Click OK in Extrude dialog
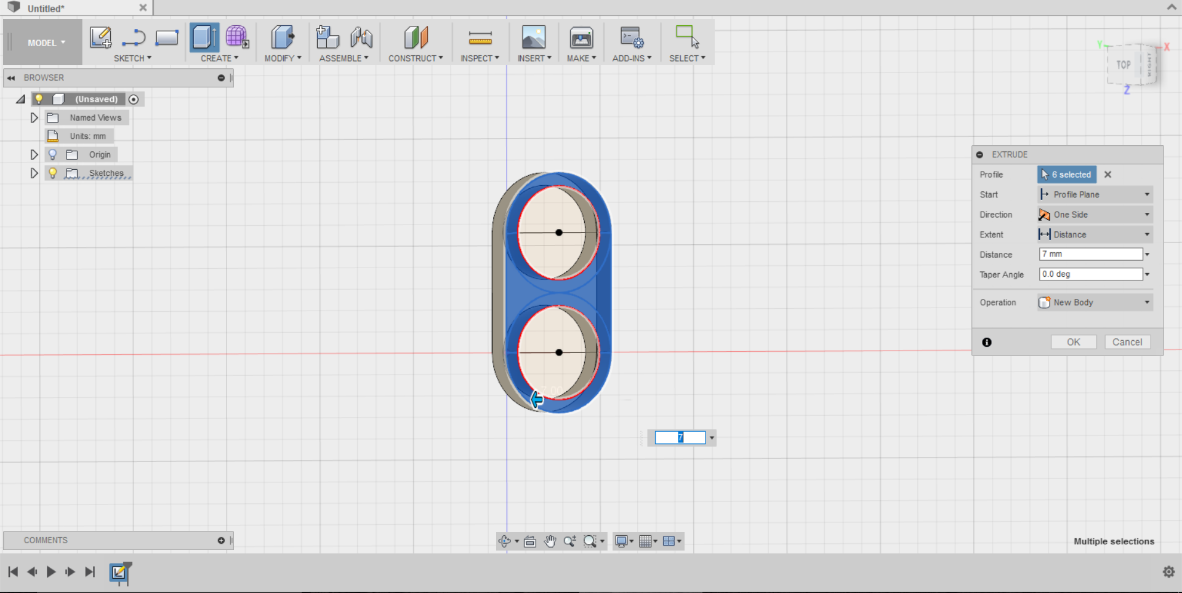Image resolution: width=1182 pixels, height=593 pixels. coord(1074,343)
